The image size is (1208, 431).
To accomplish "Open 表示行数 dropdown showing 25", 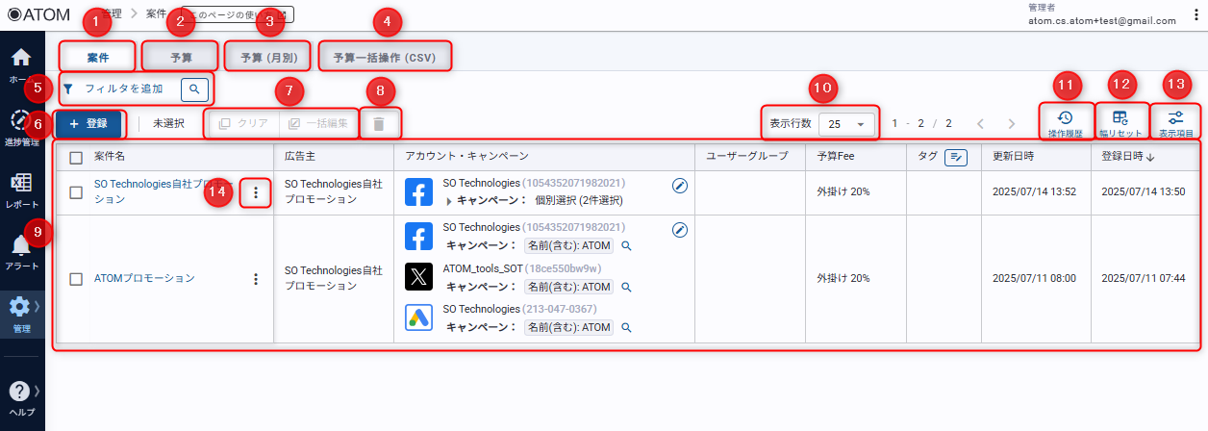I will [x=846, y=124].
